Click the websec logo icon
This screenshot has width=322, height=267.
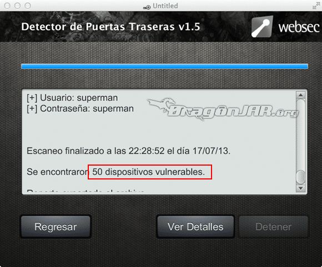(262, 27)
